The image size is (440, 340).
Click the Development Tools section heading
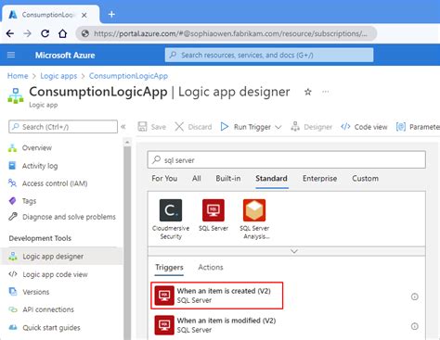tap(40, 238)
